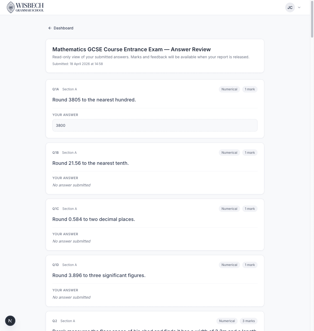The image size is (314, 331).
Task: Click the Numerical badge on Q1C
Action: [x=229, y=209]
